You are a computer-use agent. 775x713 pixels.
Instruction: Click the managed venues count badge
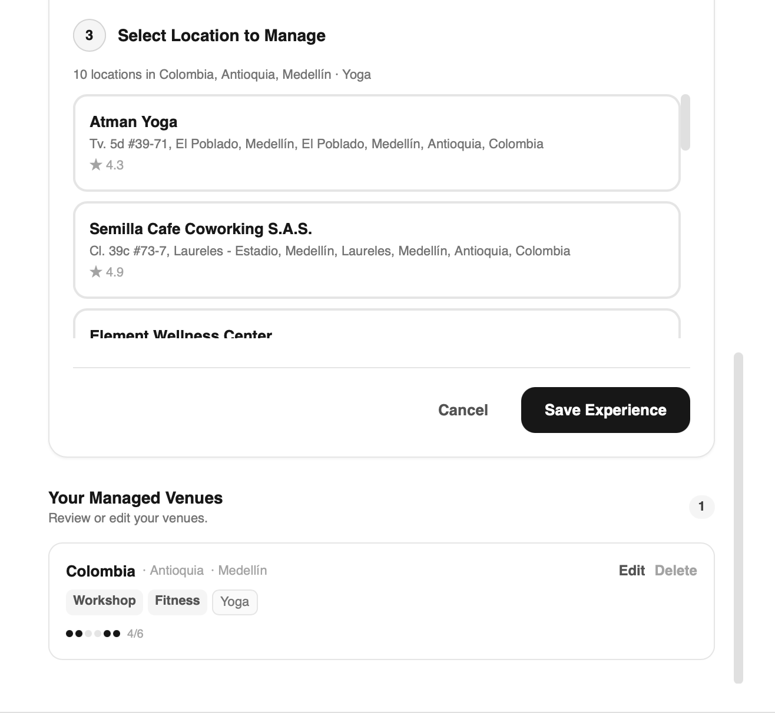click(701, 507)
